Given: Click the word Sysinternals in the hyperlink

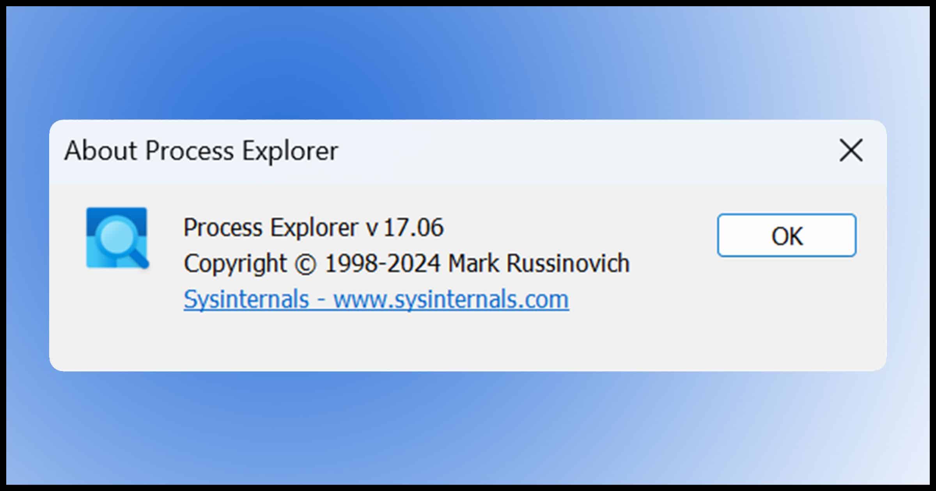Looking at the screenshot, I should coord(246,299).
